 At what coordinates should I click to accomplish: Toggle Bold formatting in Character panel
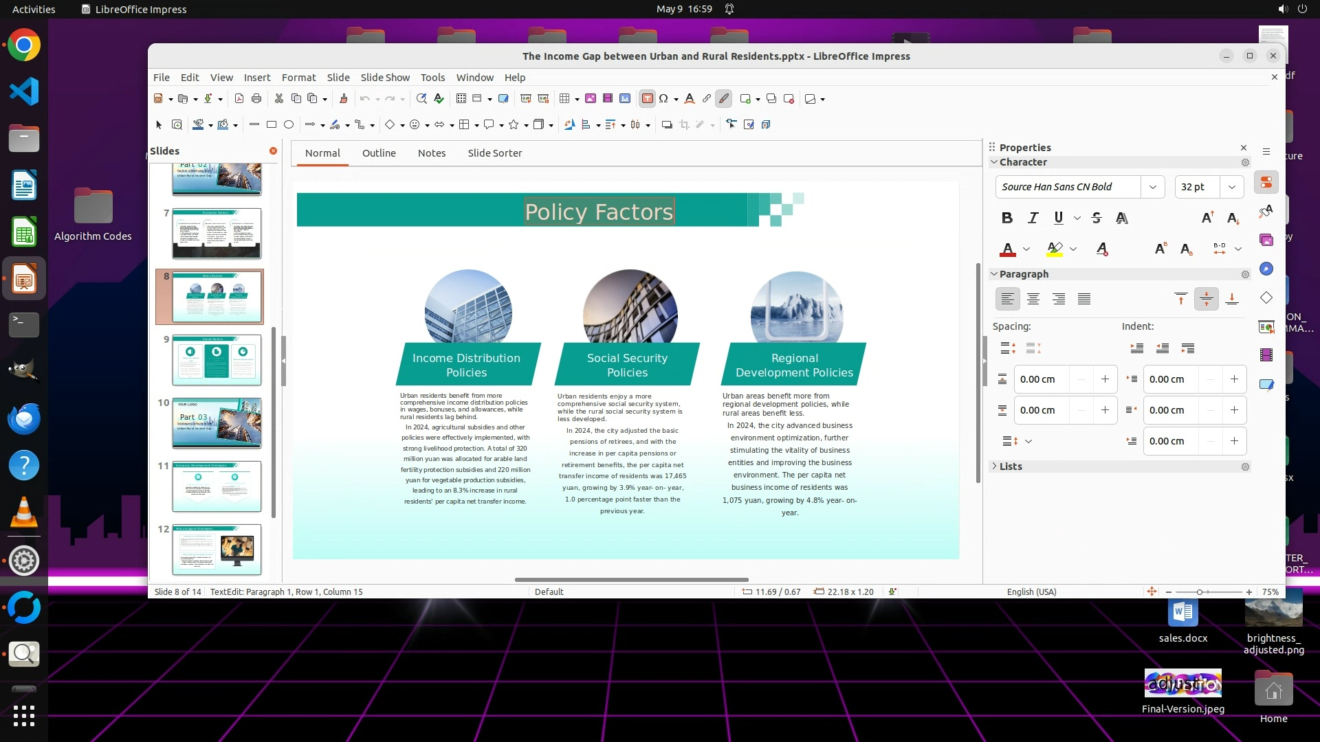point(1007,218)
